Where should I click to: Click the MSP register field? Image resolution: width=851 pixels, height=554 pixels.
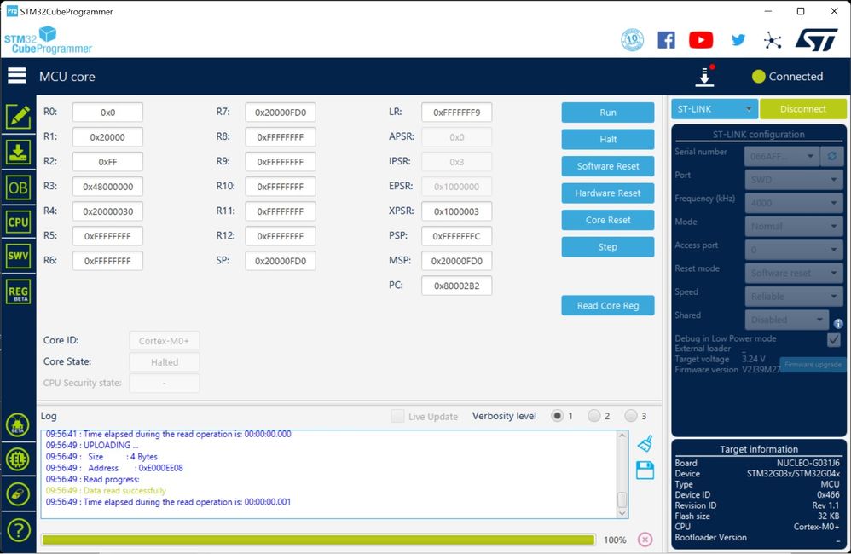click(456, 261)
